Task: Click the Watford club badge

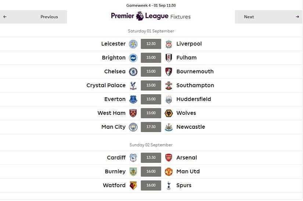Action: [133, 185]
